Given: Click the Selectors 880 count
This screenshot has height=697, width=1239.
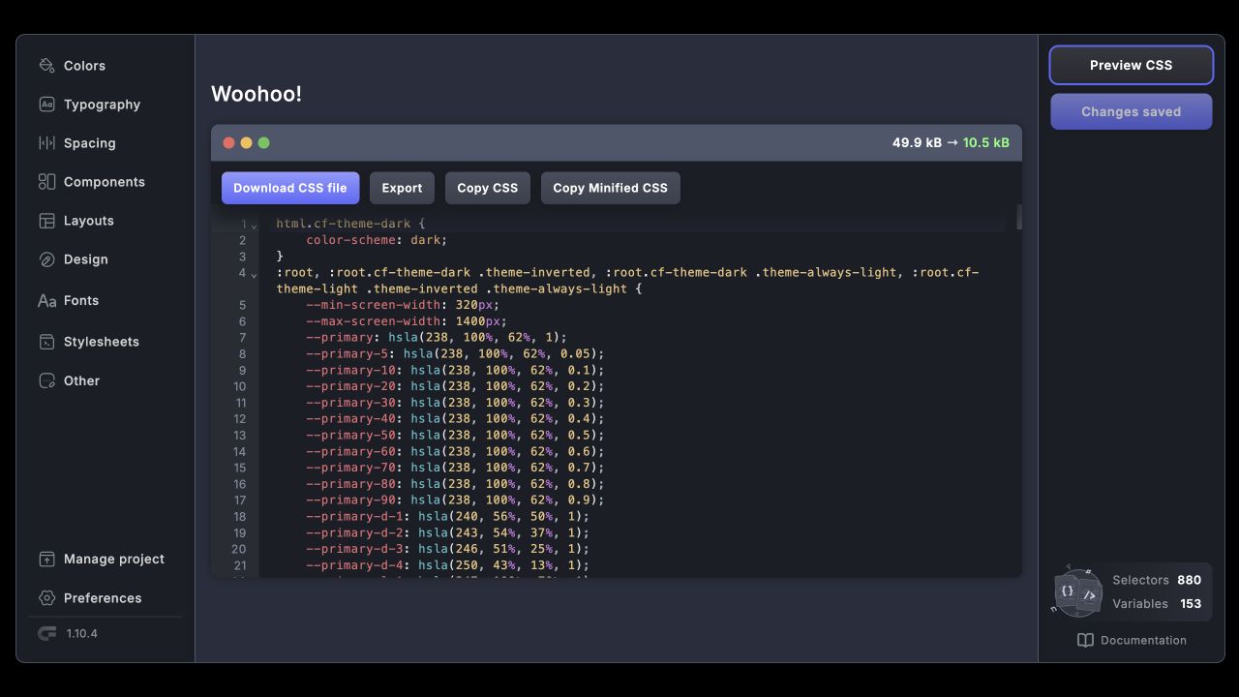Looking at the screenshot, I should coord(1157,580).
